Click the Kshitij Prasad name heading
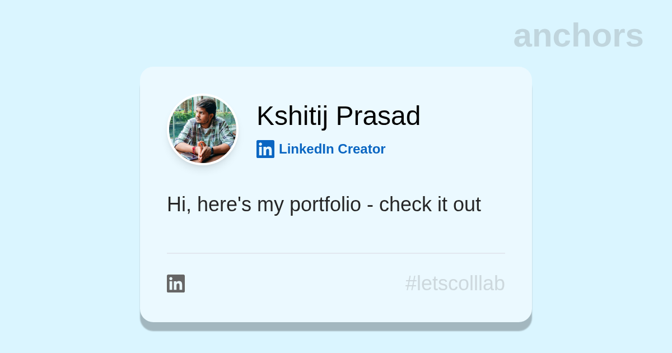This screenshot has width=672, height=353. [338, 116]
